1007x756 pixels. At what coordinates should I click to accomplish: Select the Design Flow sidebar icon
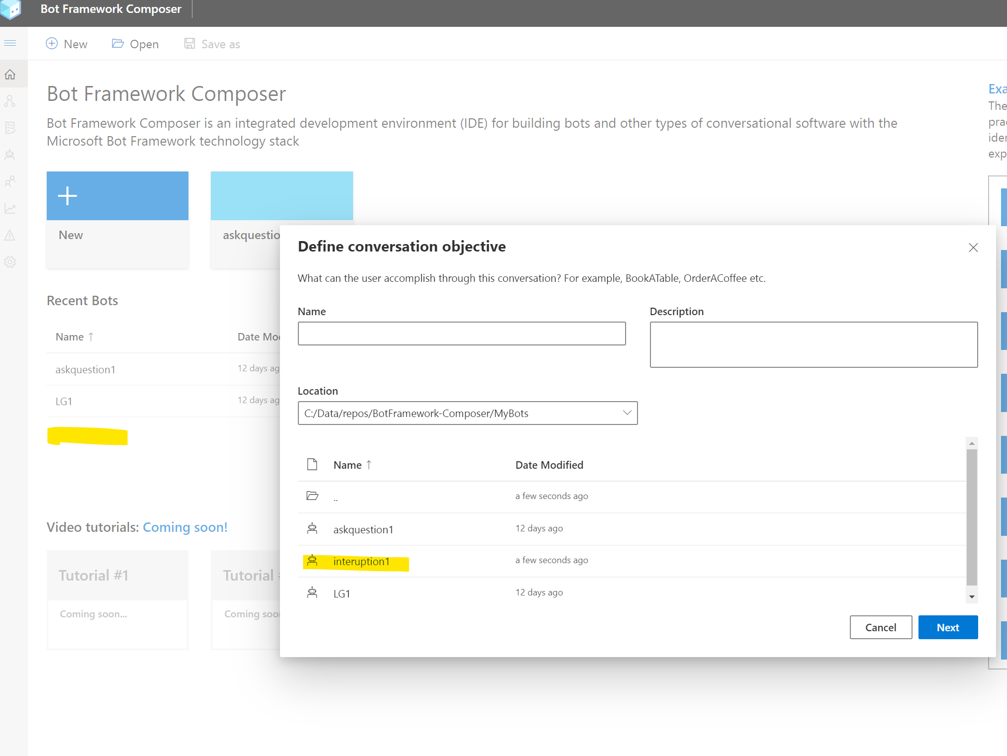coord(10,101)
